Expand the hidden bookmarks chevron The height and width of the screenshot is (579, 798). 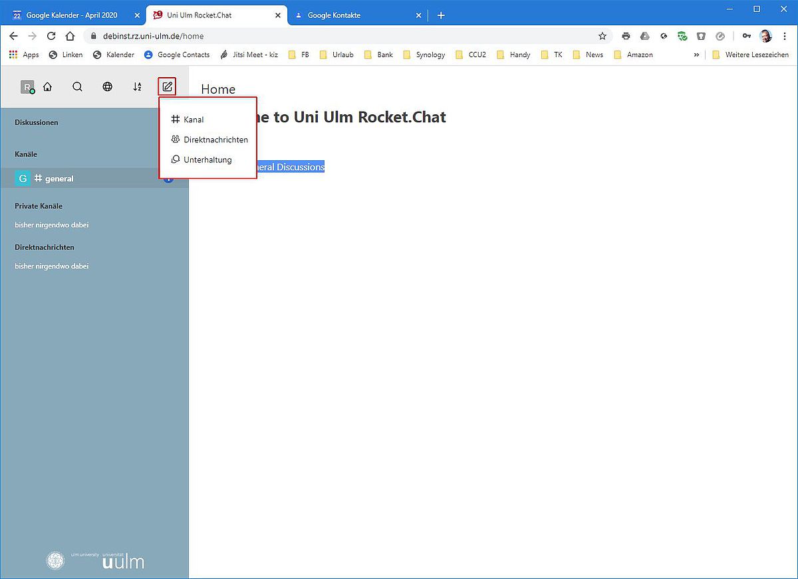coord(696,55)
